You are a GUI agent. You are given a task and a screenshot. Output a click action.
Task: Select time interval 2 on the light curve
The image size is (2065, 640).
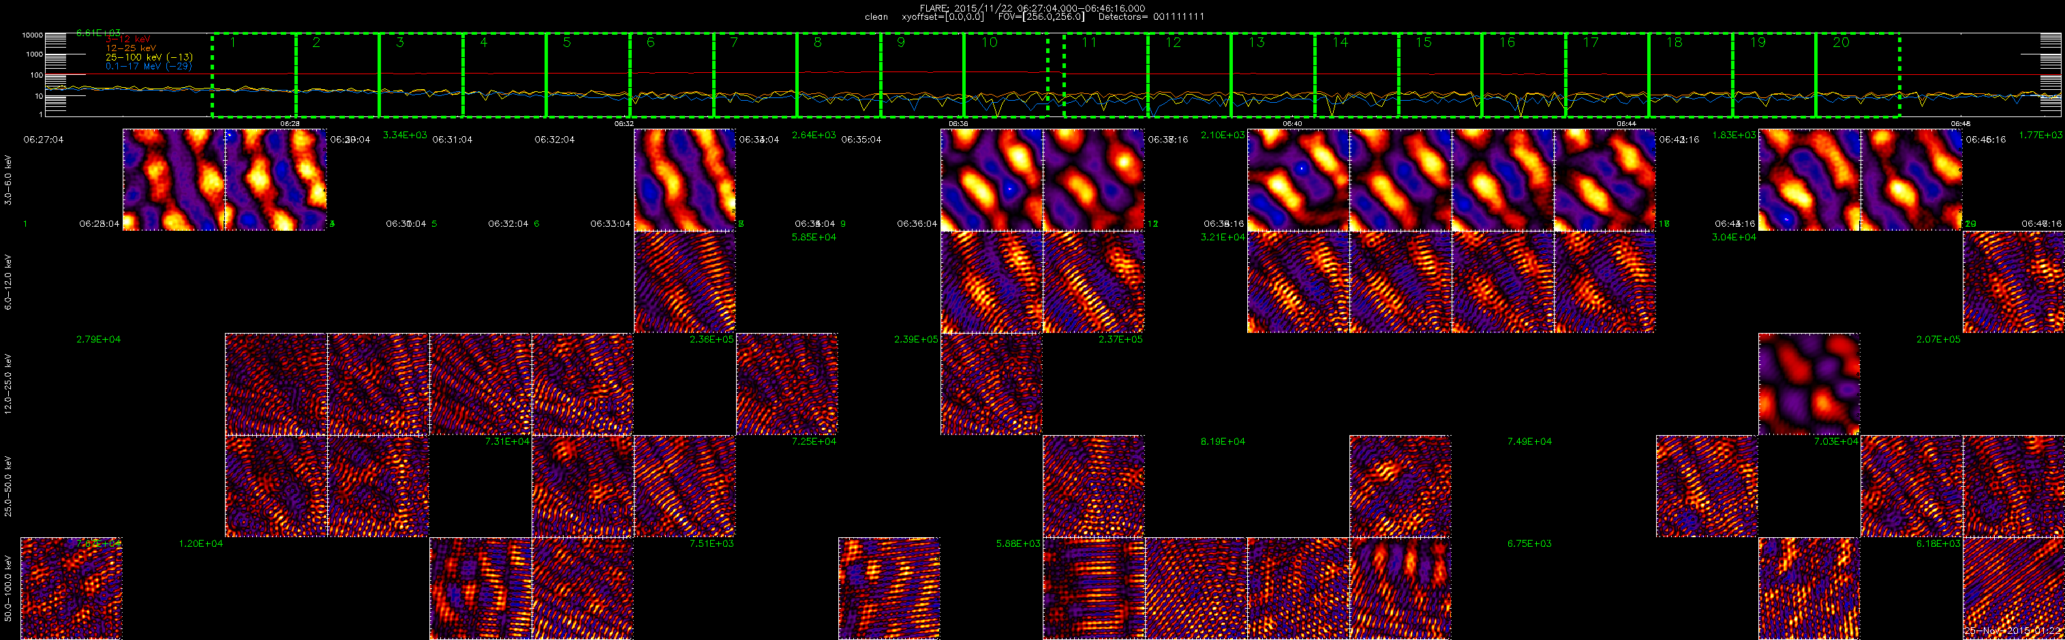(337, 76)
